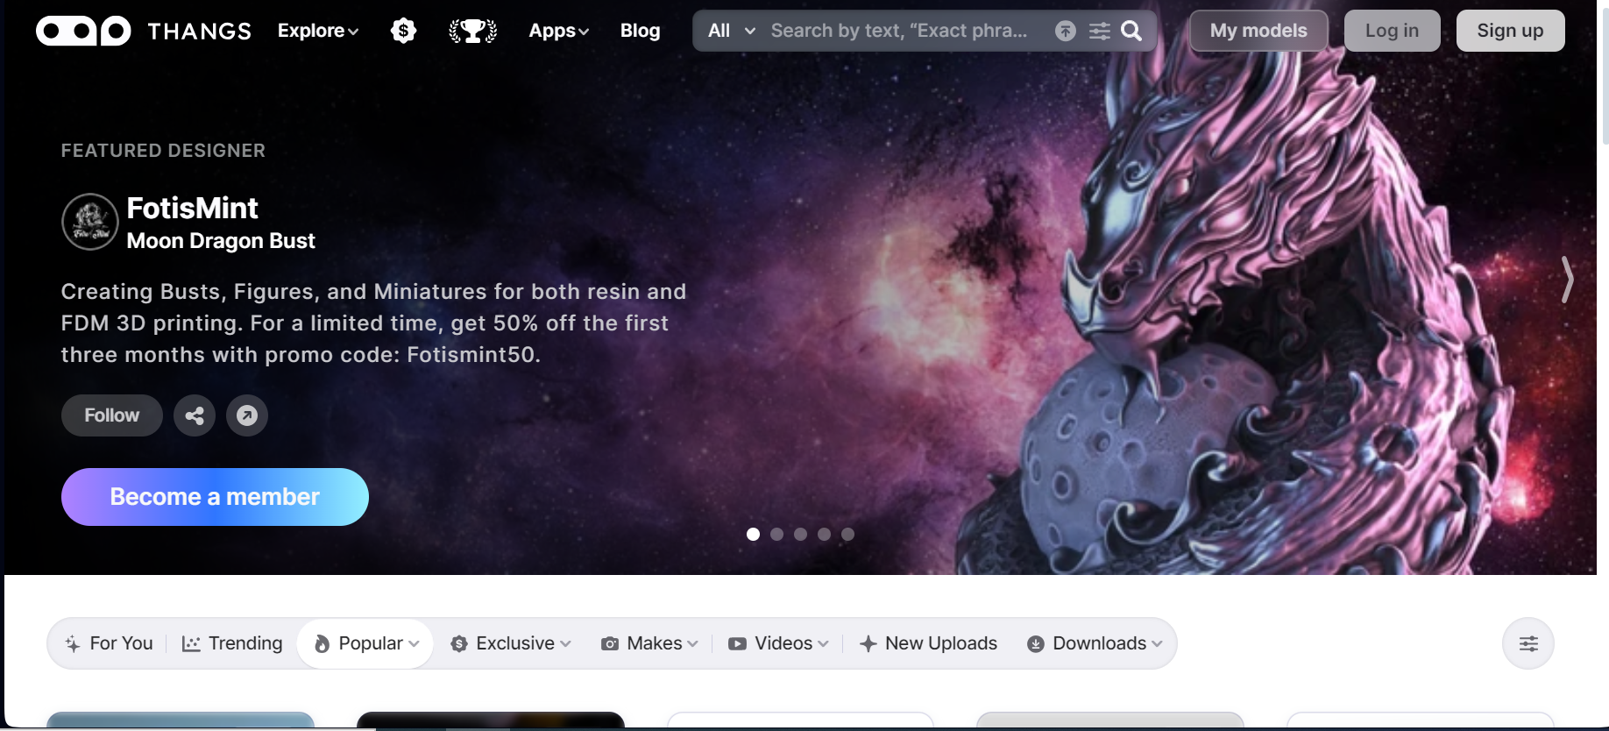Open feed filter settings sliders button

pyautogui.click(x=1528, y=643)
